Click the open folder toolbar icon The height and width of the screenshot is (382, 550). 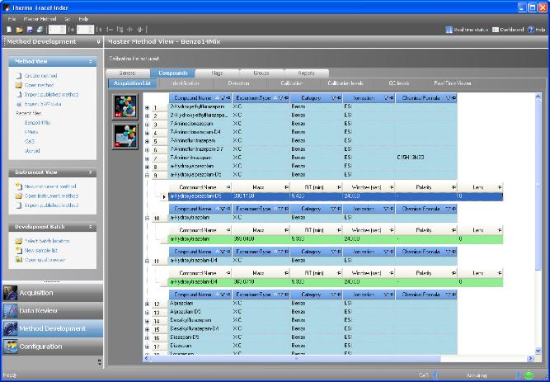pyautogui.click(x=20, y=30)
